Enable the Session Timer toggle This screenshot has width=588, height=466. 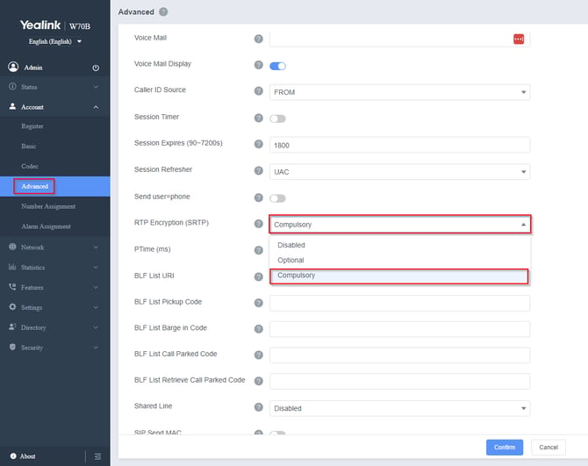[x=277, y=118]
